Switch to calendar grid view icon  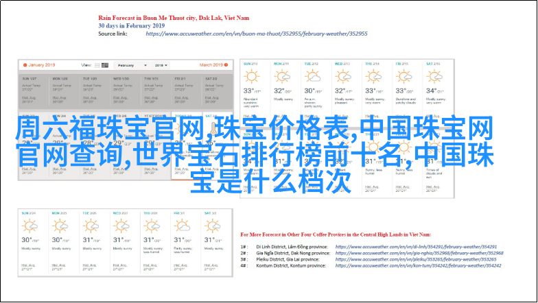(x=105, y=65)
